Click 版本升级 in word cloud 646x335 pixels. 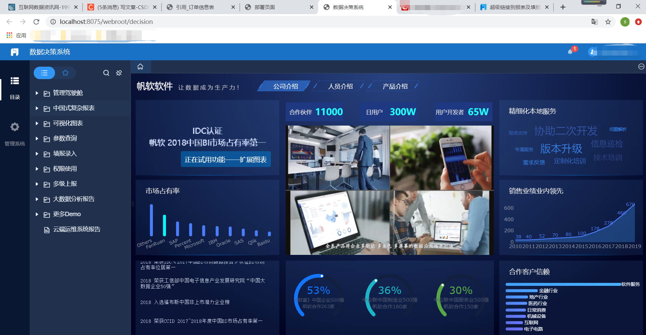561,148
